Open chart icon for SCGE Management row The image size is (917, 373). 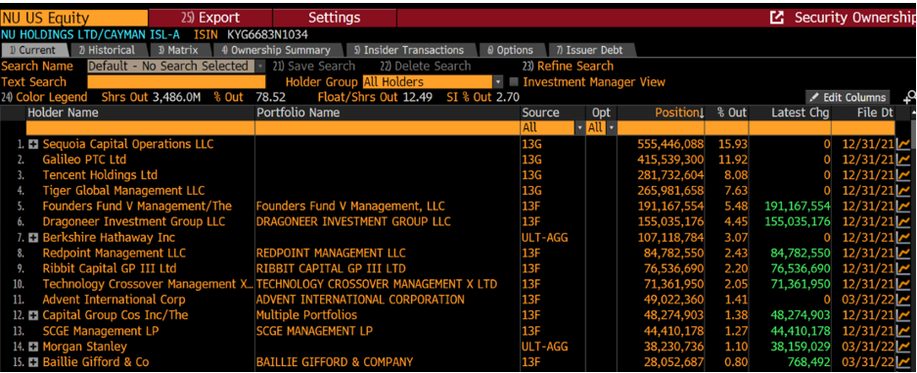(903, 331)
